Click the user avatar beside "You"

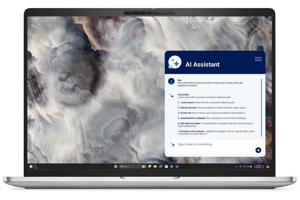[x=171, y=81]
